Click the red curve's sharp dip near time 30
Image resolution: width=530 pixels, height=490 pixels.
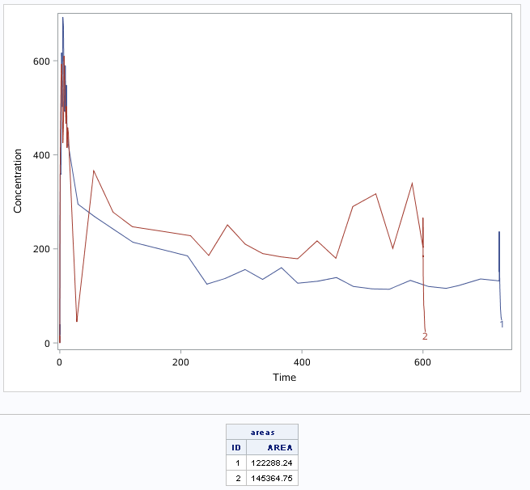coord(77,321)
